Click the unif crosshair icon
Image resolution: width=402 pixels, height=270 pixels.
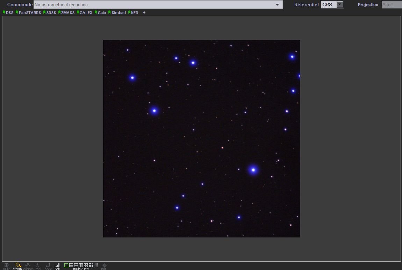coord(104,265)
